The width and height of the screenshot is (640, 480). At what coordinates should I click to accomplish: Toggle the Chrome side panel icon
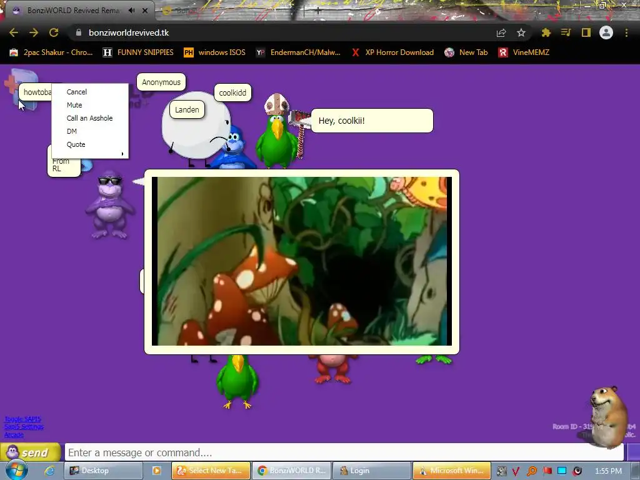tap(586, 32)
